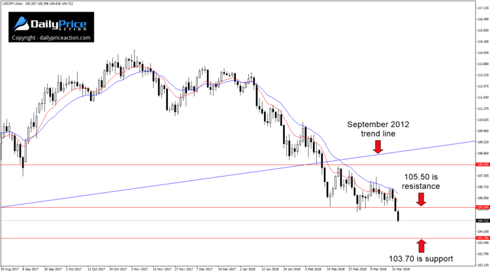Click the 2 Jan 2018 date label
Image resolution: width=490 pixels, height=273 pixels.
click(248, 269)
